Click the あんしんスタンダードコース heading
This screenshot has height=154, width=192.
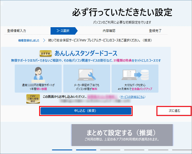pos(86,53)
